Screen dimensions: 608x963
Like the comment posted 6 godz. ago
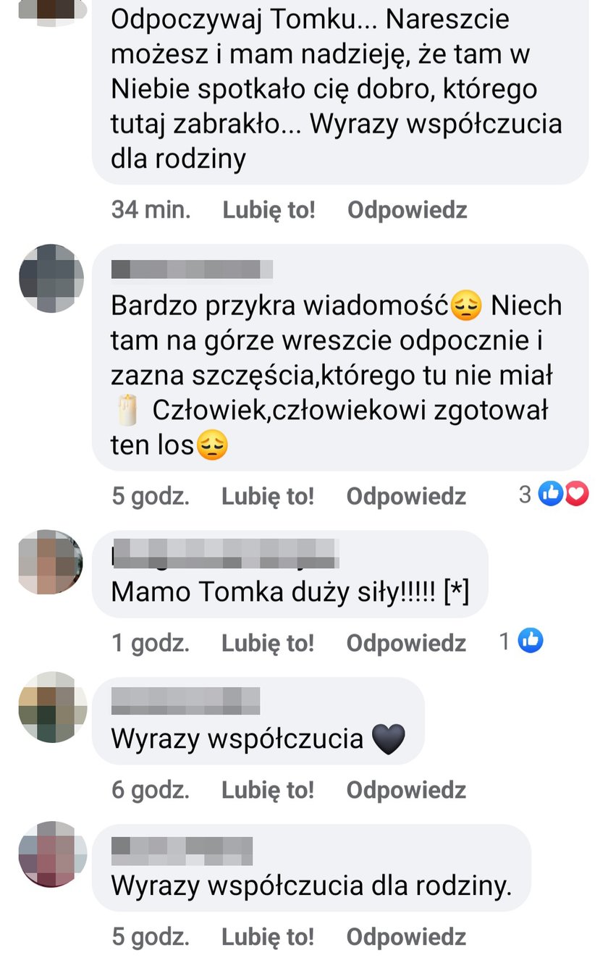268,789
